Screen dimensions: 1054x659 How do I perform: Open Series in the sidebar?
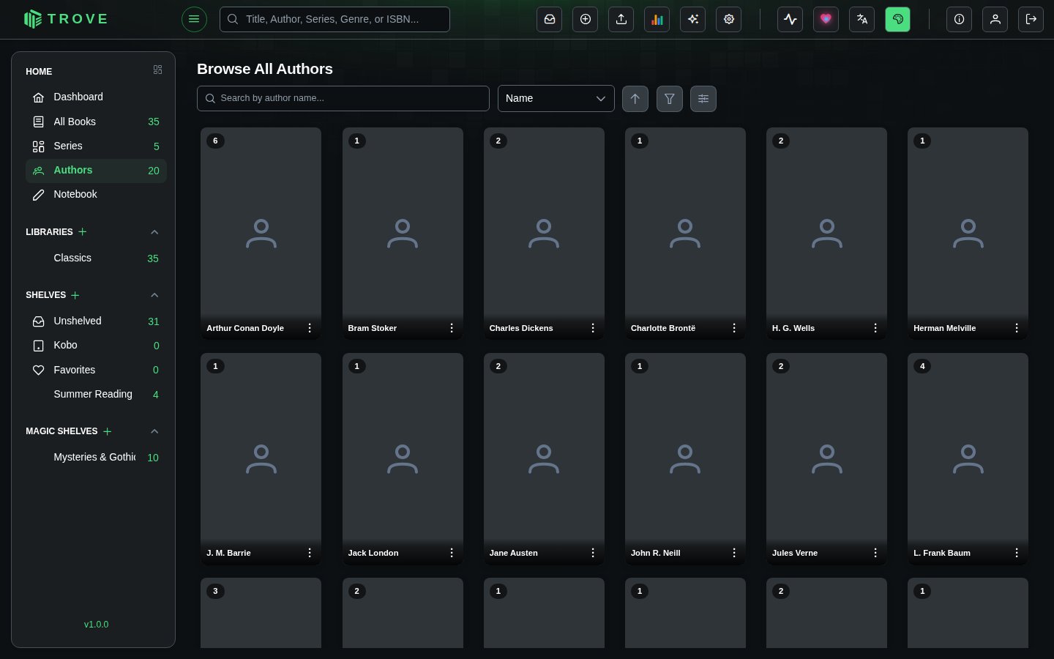point(97,146)
